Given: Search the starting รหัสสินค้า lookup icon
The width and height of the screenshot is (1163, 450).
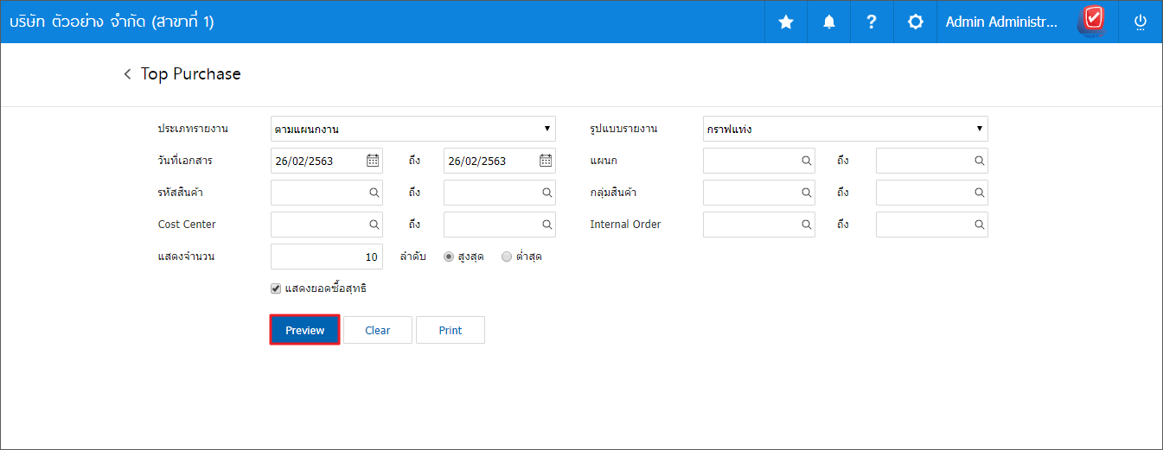Looking at the screenshot, I should [x=374, y=193].
